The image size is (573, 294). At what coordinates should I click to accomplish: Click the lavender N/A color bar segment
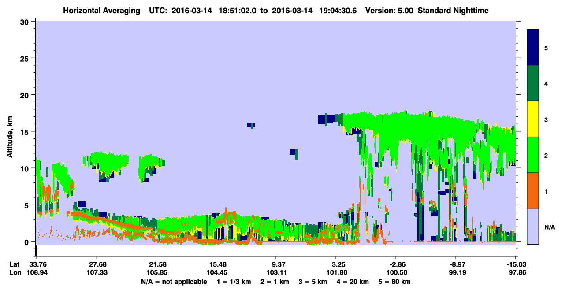pos(533,226)
